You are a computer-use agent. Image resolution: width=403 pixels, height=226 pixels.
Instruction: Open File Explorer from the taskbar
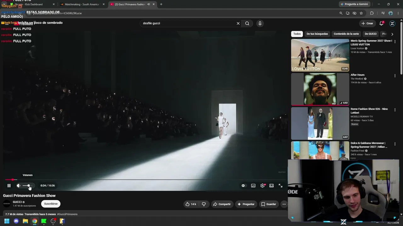pyautogui.click(x=26, y=221)
